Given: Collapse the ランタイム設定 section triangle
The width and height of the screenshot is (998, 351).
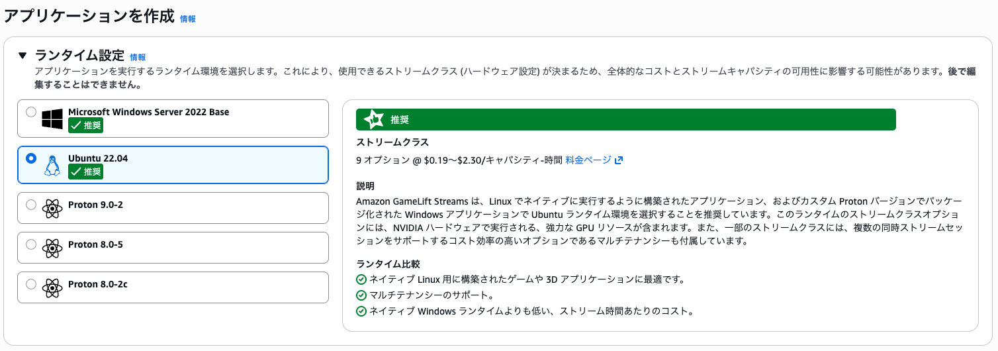Looking at the screenshot, I should tap(23, 56).
